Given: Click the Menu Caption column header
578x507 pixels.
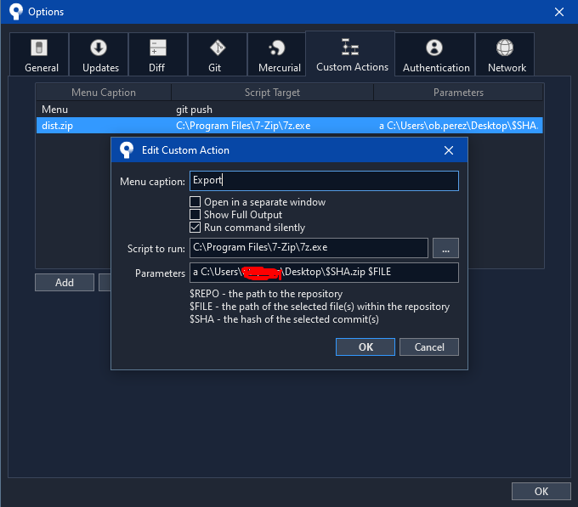Looking at the screenshot, I should click(x=104, y=92).
